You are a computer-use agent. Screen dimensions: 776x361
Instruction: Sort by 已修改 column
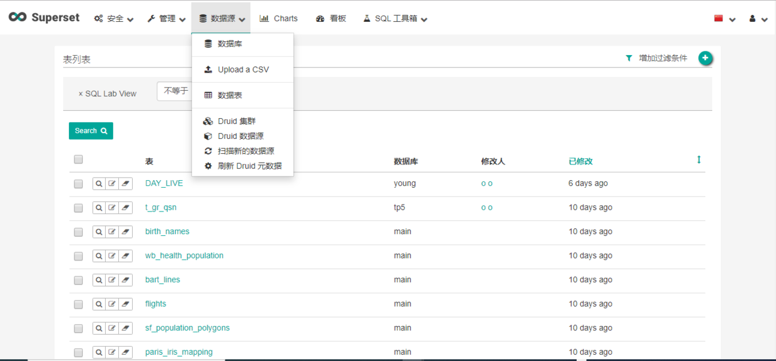[x=581, y=161]
